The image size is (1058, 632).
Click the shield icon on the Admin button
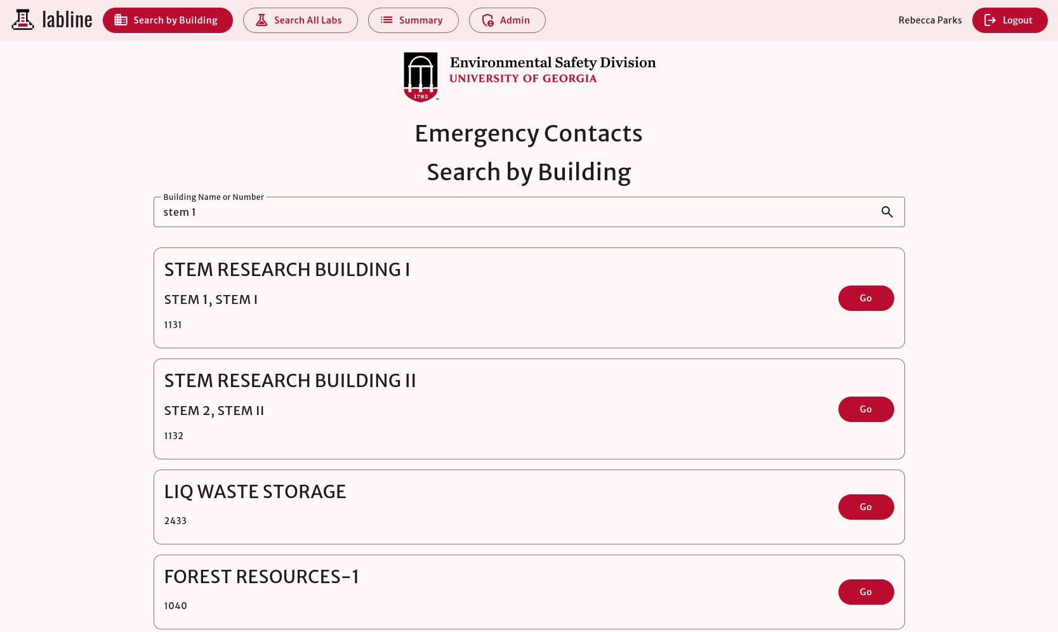[487, 20]
